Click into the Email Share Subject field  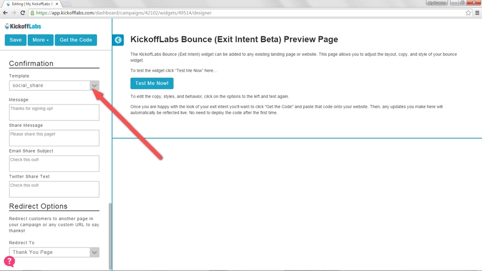click(x=54, y=163)
